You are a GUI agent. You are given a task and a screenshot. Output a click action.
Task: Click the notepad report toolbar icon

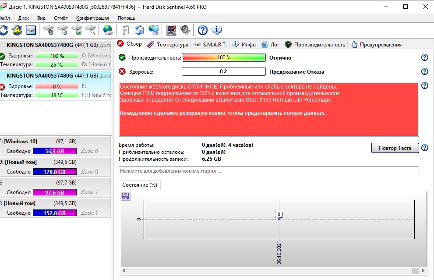point(126,30)
